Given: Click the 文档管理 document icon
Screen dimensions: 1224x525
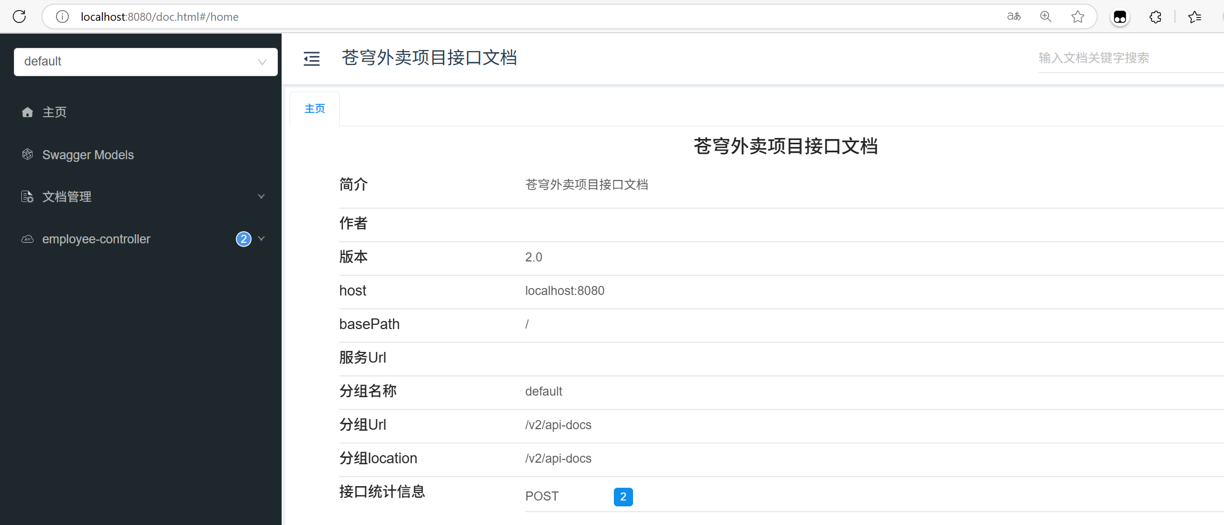Looking at the screenshot, I should [28, 196].
